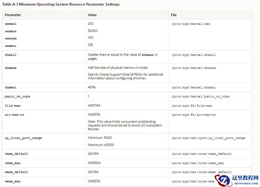The image size is (260, 187).
Task: Click the red Z watermark logo
Action: click(225, 180)
